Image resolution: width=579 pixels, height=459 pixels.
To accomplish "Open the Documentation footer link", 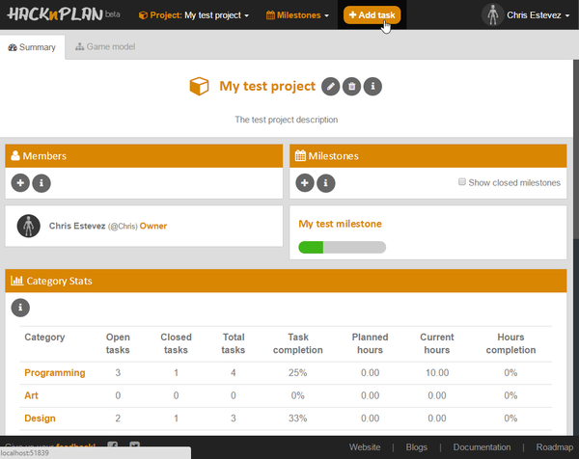I will [482, 447].
